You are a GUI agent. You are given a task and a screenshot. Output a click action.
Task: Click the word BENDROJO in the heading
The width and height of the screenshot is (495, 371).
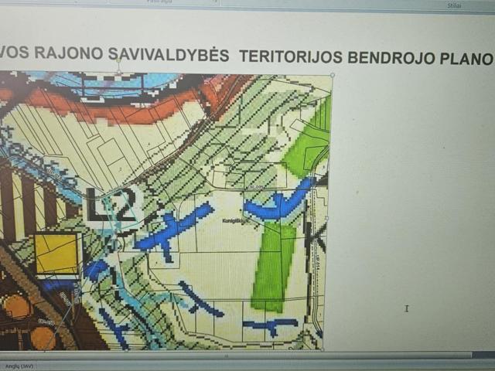point(389,58)
